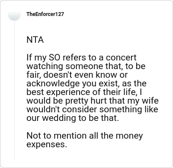The image size is (173, 168).
Task: Click the word 'expenses.' at the comment end
Action: pos(47,145)
